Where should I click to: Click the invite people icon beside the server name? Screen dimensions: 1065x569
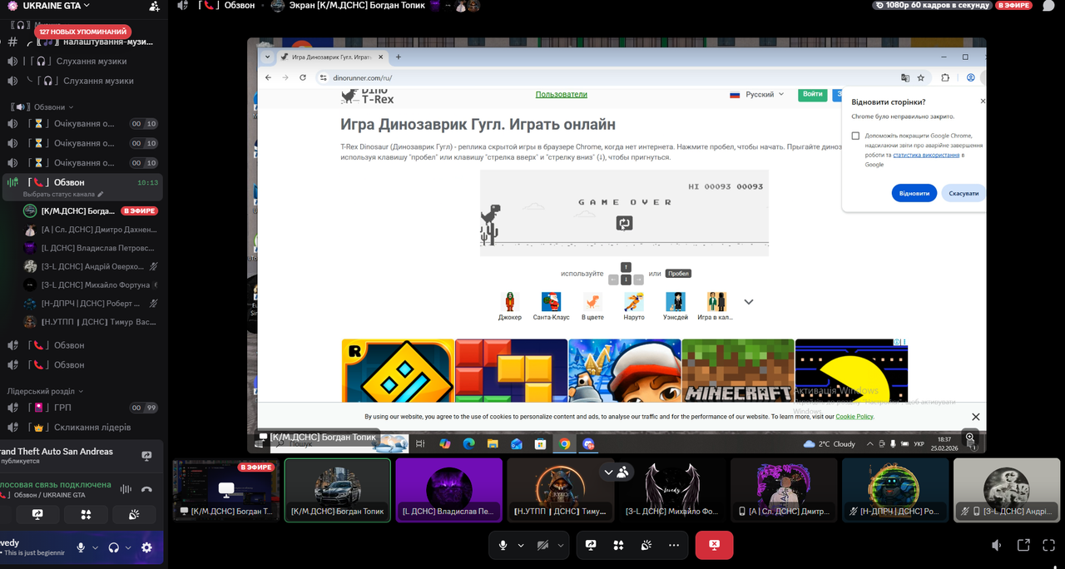click(154, 6)
